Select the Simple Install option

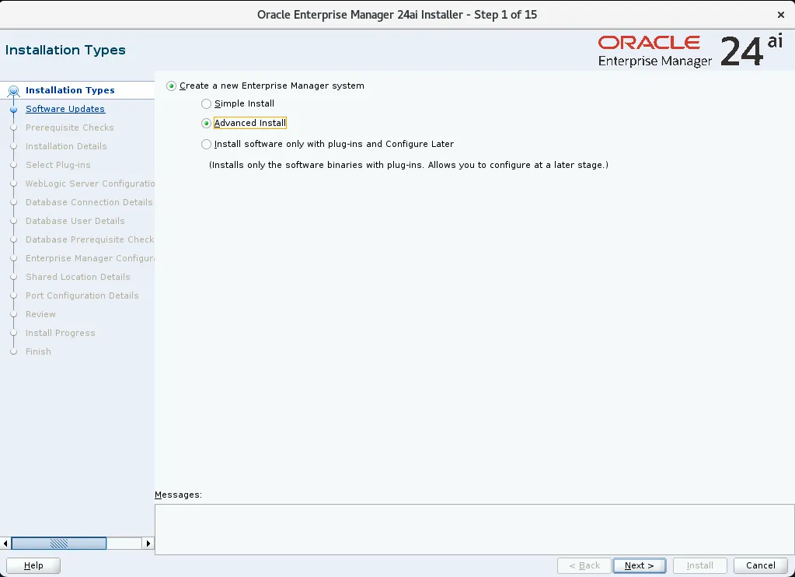207,103
